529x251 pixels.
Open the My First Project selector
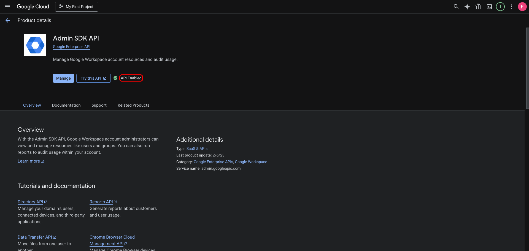click(77, 7)
